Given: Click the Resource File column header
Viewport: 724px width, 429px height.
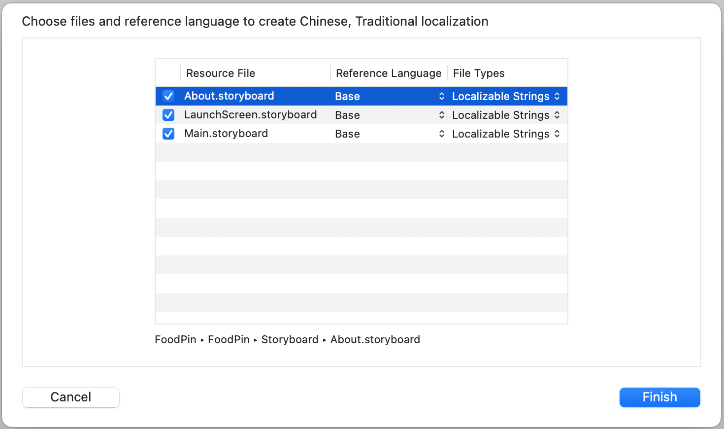Looking at the screenshot, I should [x=221, y=72].
